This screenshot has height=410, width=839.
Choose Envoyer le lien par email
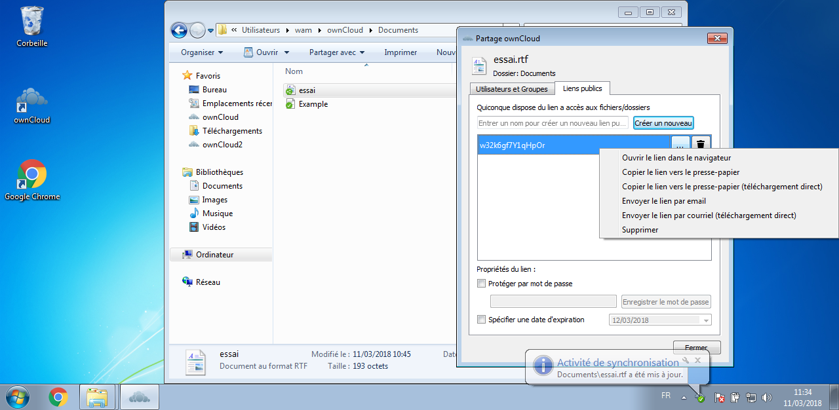tap(664, 201)
